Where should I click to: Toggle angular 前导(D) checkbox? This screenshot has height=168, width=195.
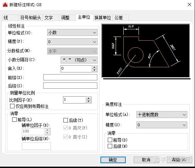click(x=110, y=140)
